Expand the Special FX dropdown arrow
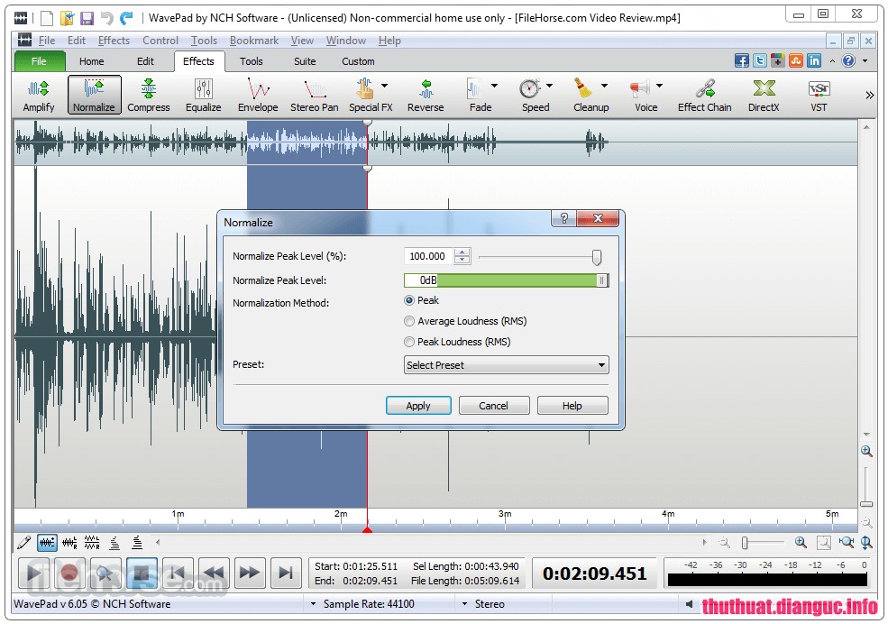This screenshot has height=624, width=888. [385, 86]
